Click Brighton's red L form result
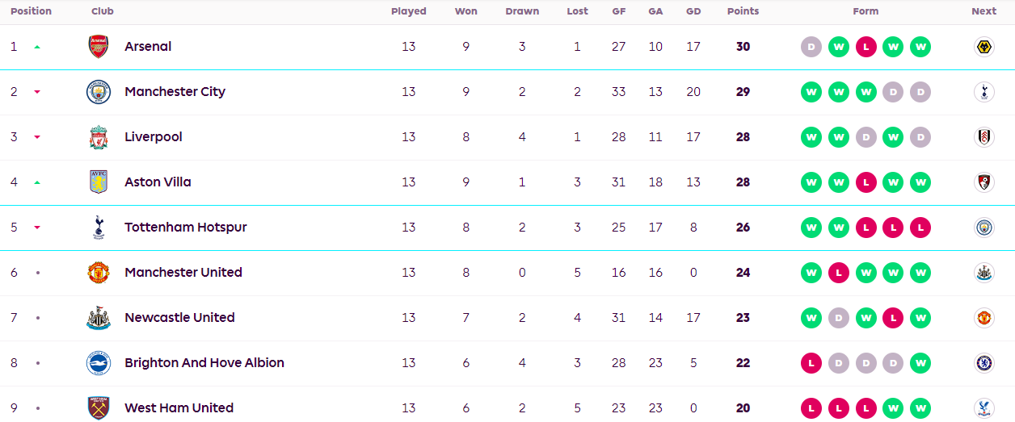 coord(811,363)
